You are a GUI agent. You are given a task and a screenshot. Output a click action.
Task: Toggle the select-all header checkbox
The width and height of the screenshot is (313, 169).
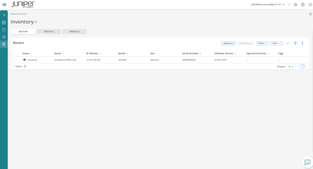(14, 54)
